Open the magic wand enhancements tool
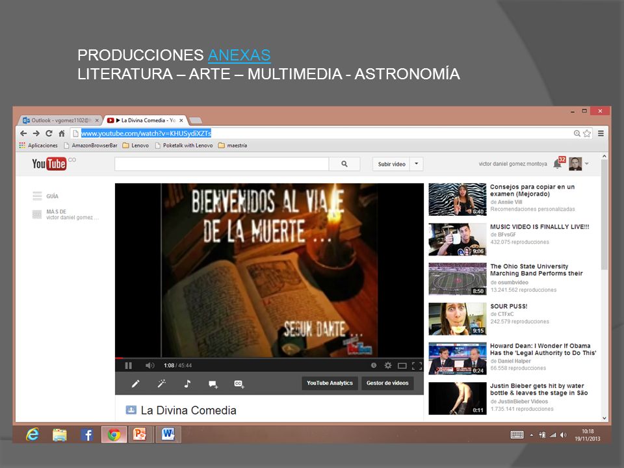Screen dimensions: 624x468 162,383
